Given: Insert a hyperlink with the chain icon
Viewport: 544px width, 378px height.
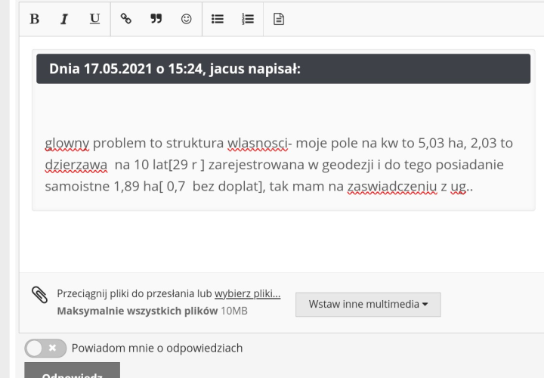Looking at the screenshot, I should coord(127,18).
